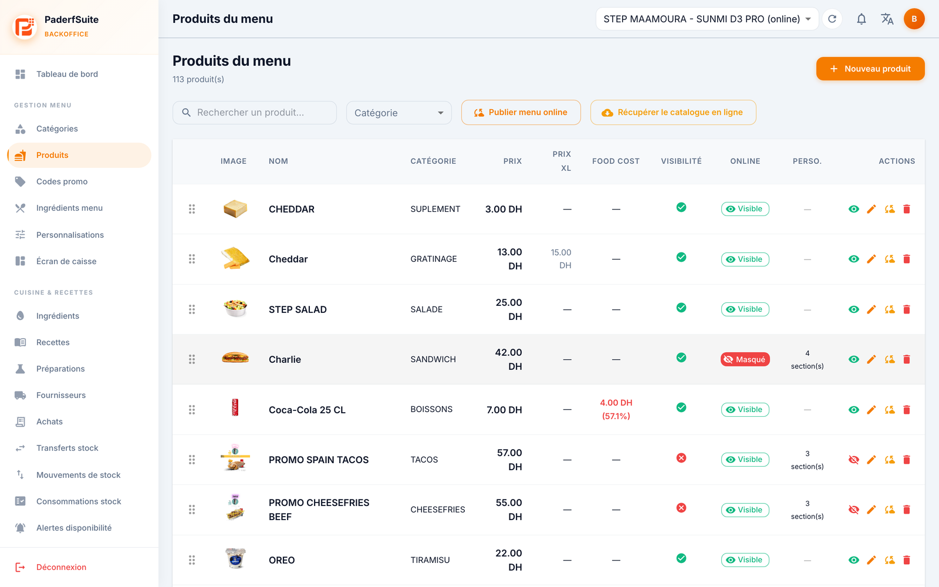Open Consommations stock page
Viewport: 939px width, 587px height.
[x=79, y=501]
